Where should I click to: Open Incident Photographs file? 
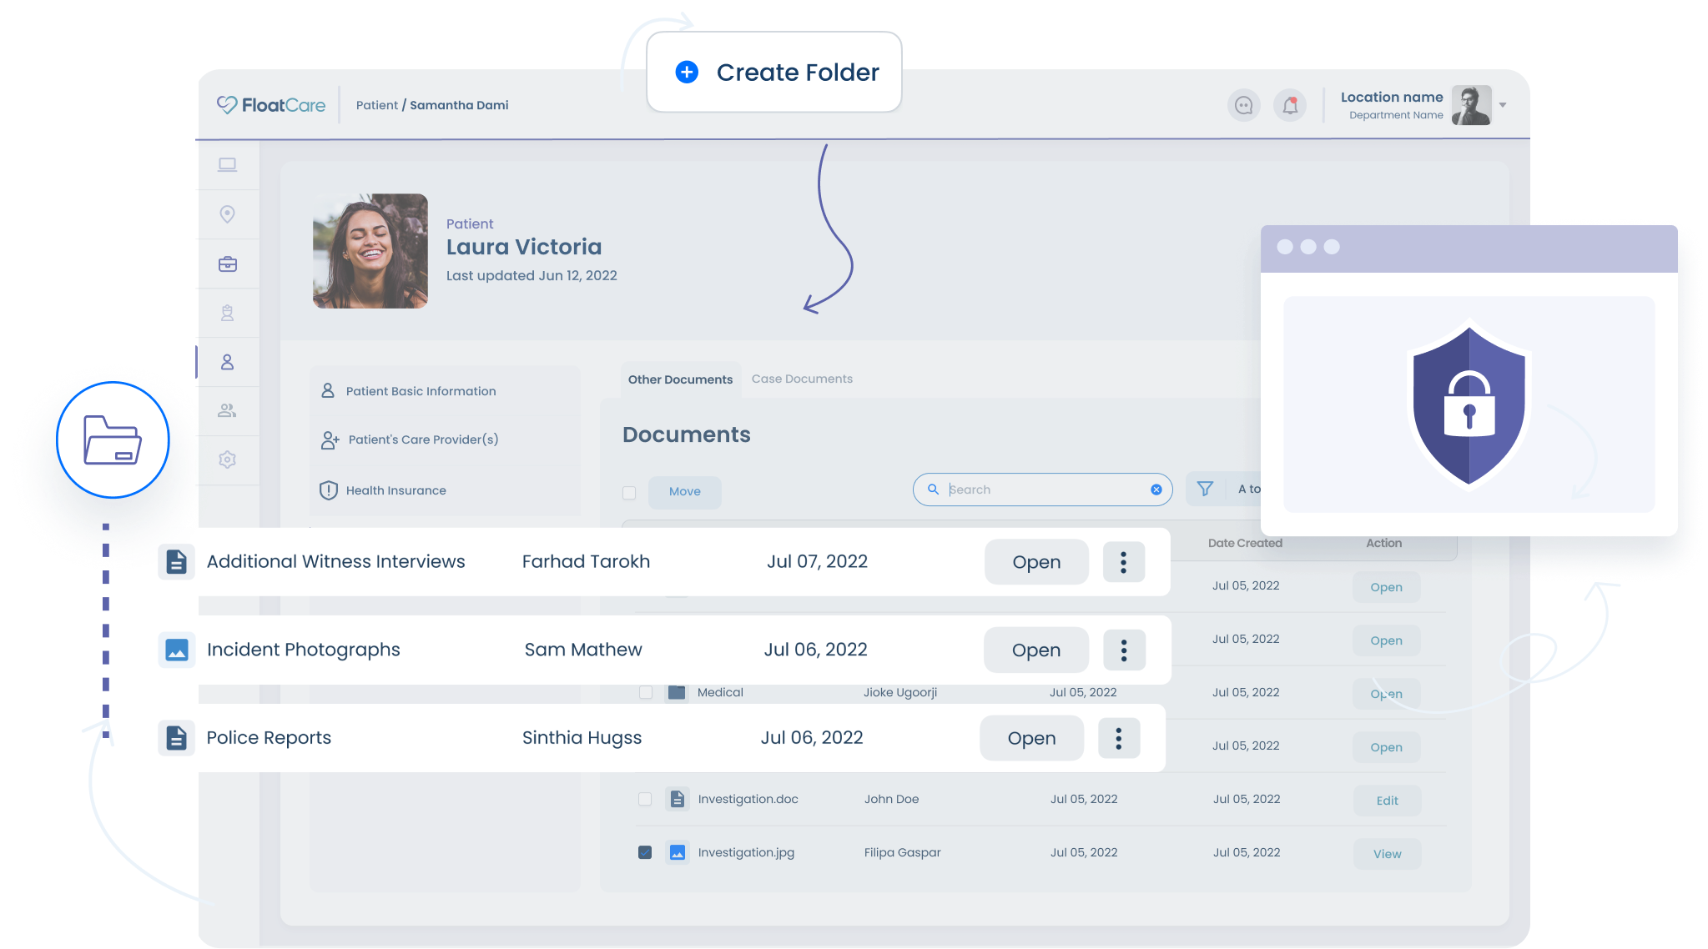(1036, 650)
